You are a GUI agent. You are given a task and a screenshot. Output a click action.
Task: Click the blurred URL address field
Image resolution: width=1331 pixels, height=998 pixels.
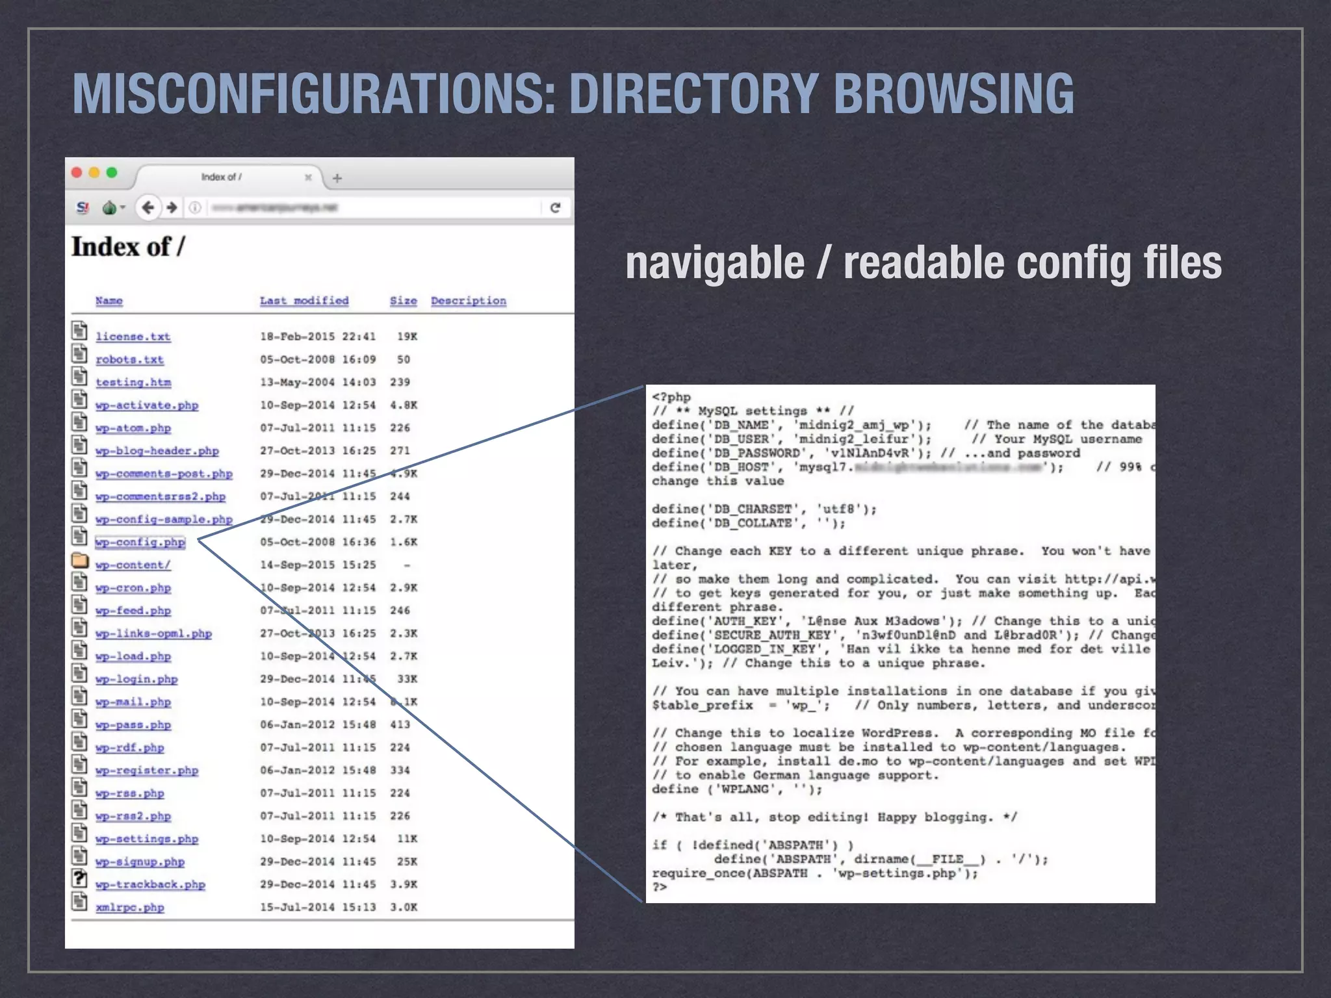374,207
